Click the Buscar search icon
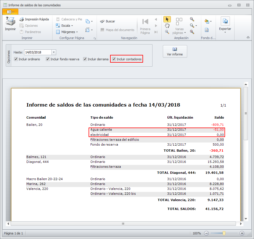Image resolution: width=254 pixels, height=239 pixels. [102, 21]
